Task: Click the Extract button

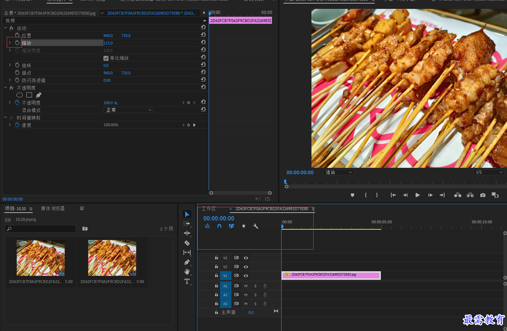Action: (x=470, y=195)
